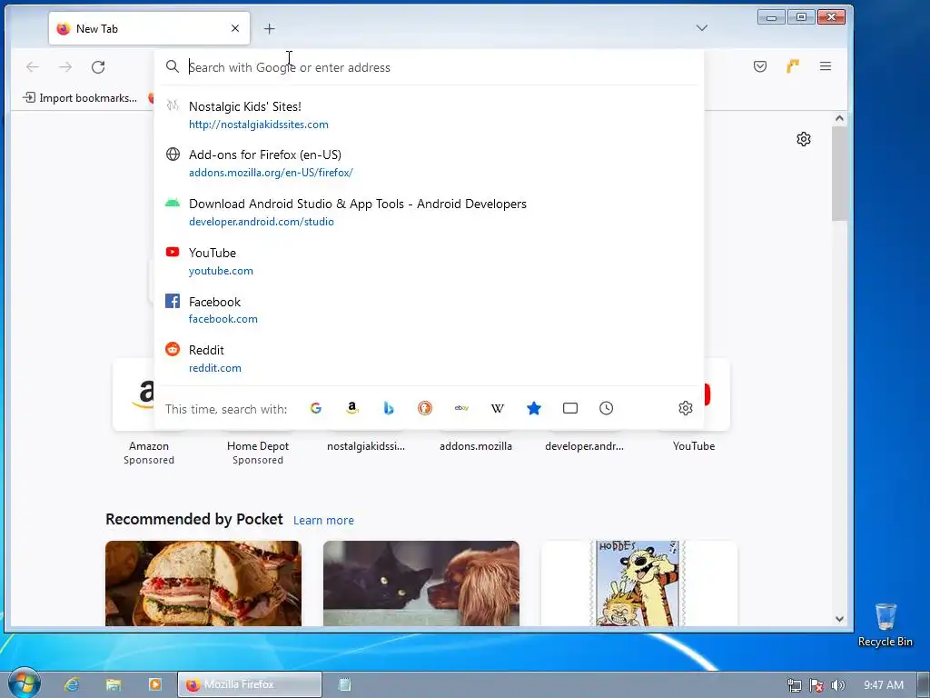
Task: Select the New Tab tab
Action: 150,28
